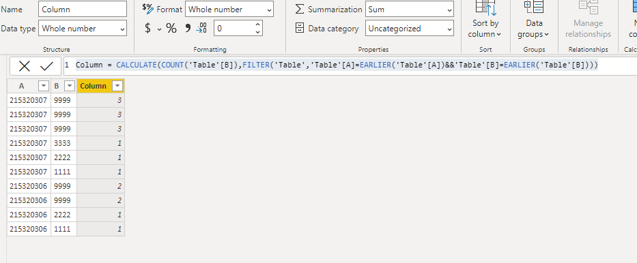Open Data category Uncategorized dropdown
This screenshot has height=263, width=637.
(410, 29)
